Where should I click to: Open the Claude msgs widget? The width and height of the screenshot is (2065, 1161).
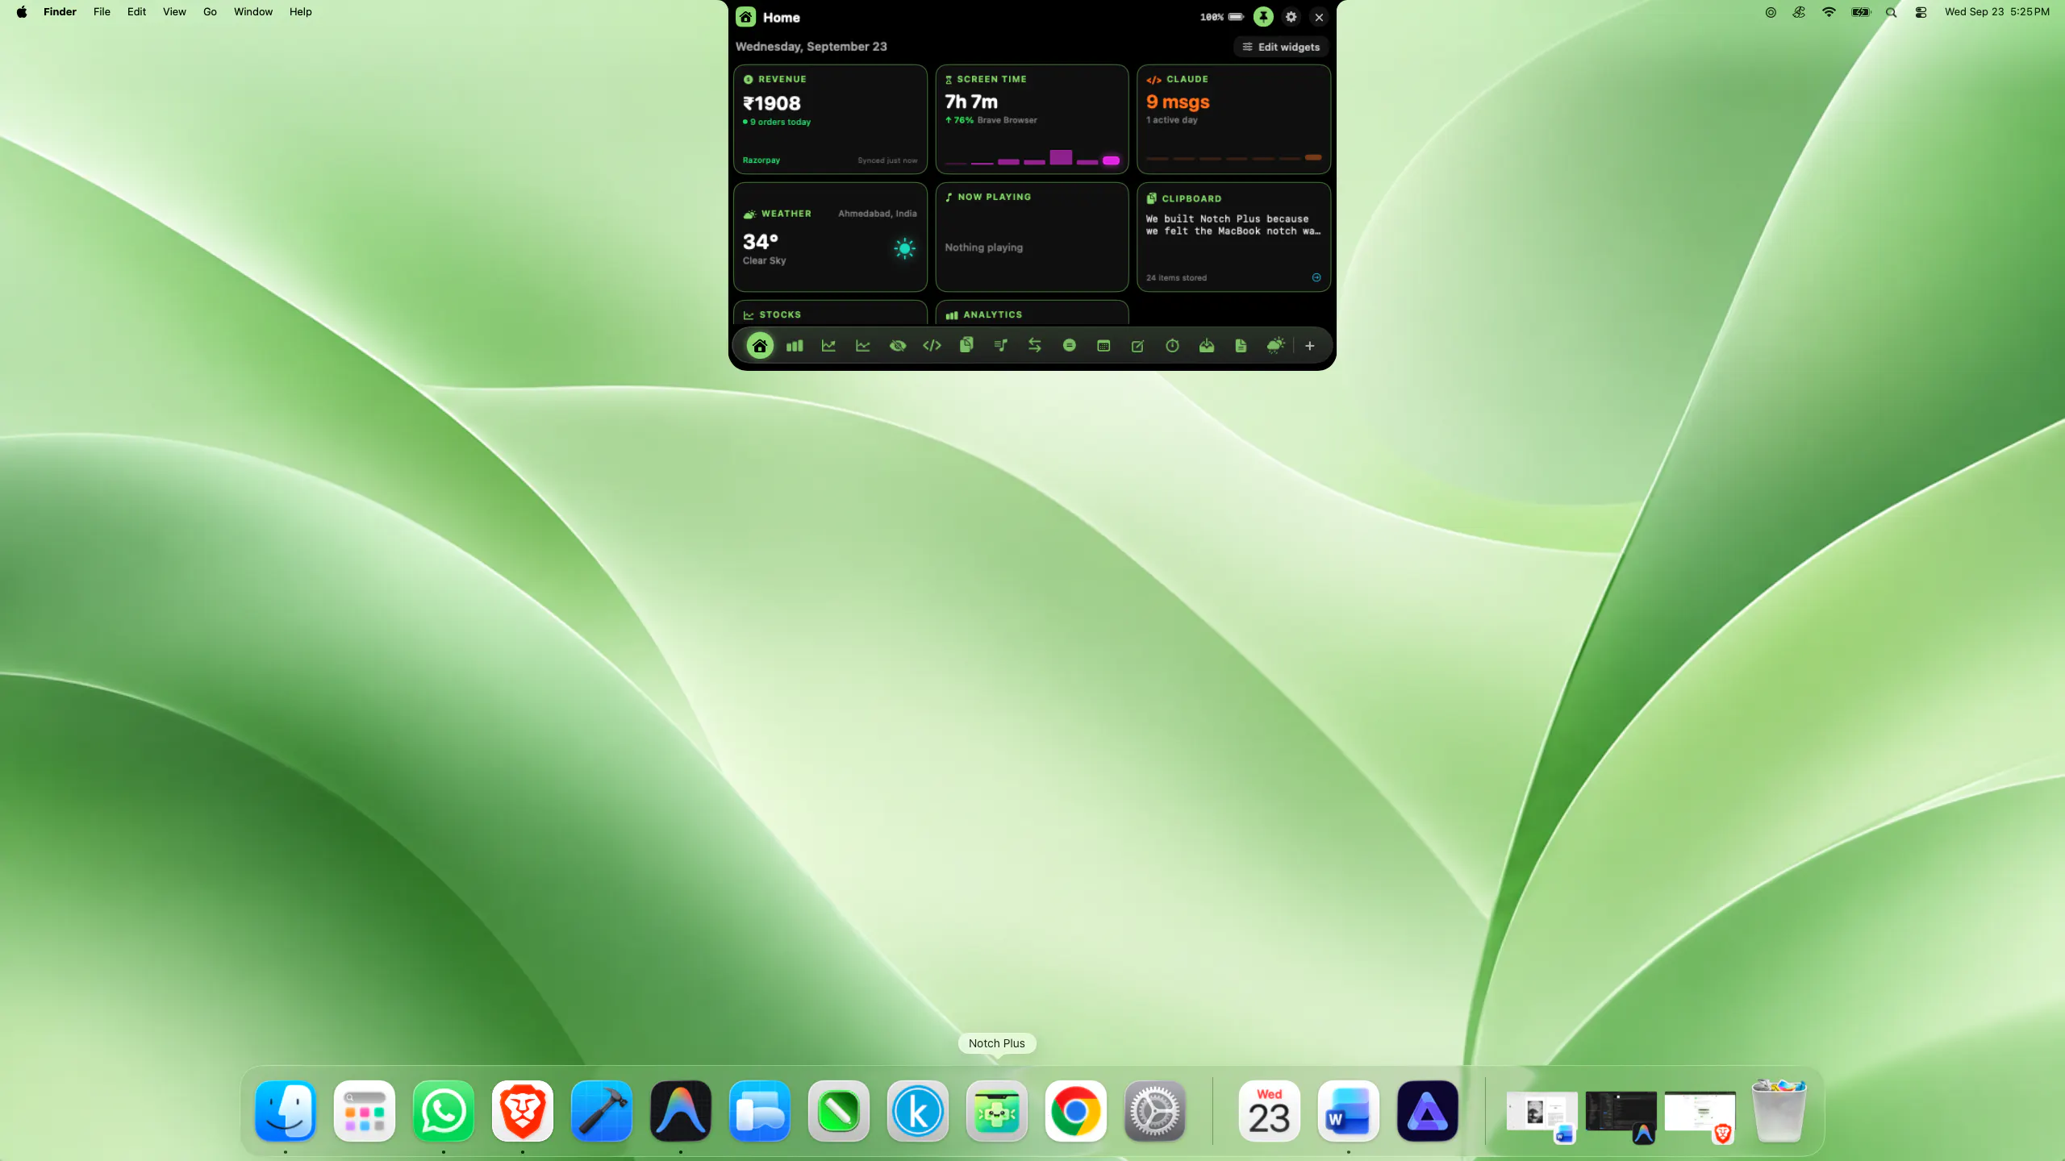coord(1233,119)
